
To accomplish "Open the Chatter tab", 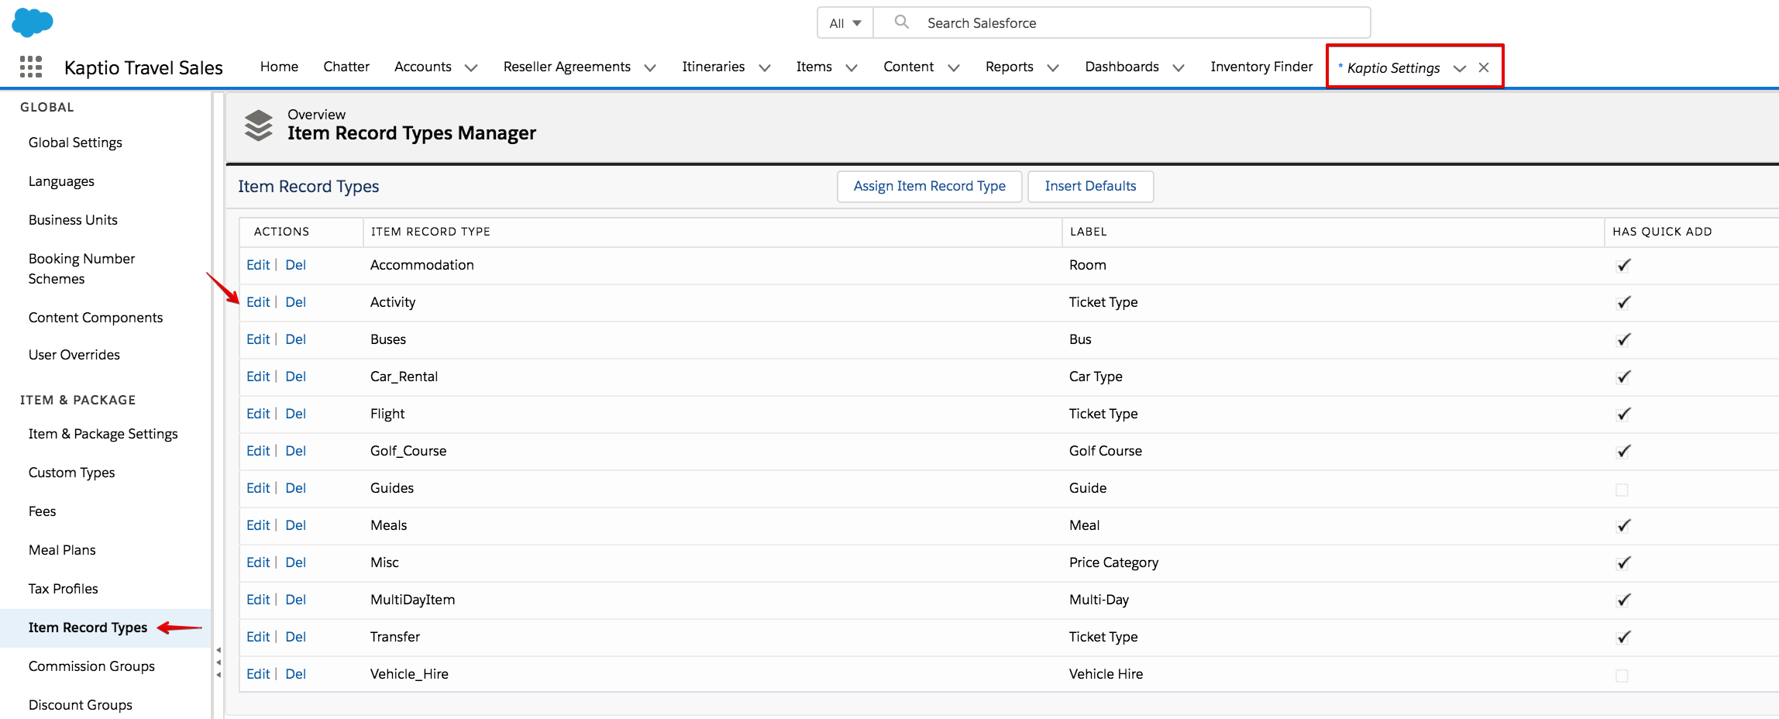I will [346, 67].
